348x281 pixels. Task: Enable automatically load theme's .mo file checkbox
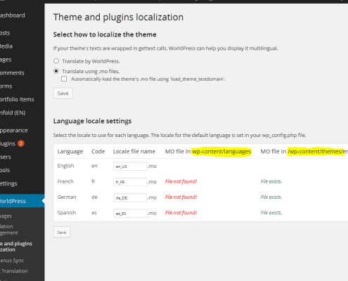pyautogui.click(x=64, y=79)
